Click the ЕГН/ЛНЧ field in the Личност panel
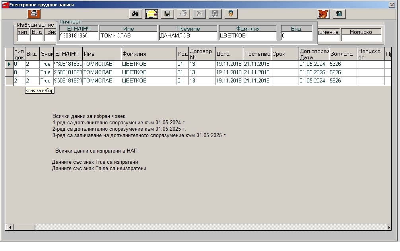This screenshot has height=251, width=400. click(79, 36)
